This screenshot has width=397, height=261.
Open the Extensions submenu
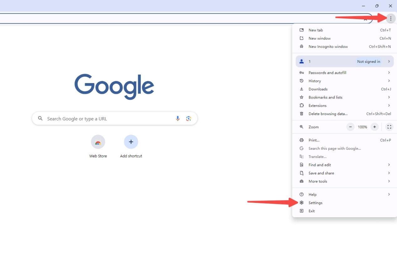pos(345,106)
